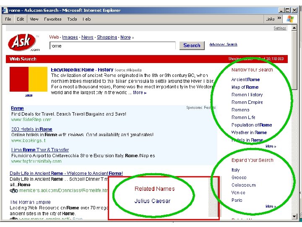This screenshot has height=227, width=302.
Task: Expand the Links toolbar chevron
Action: click(279, 18)
